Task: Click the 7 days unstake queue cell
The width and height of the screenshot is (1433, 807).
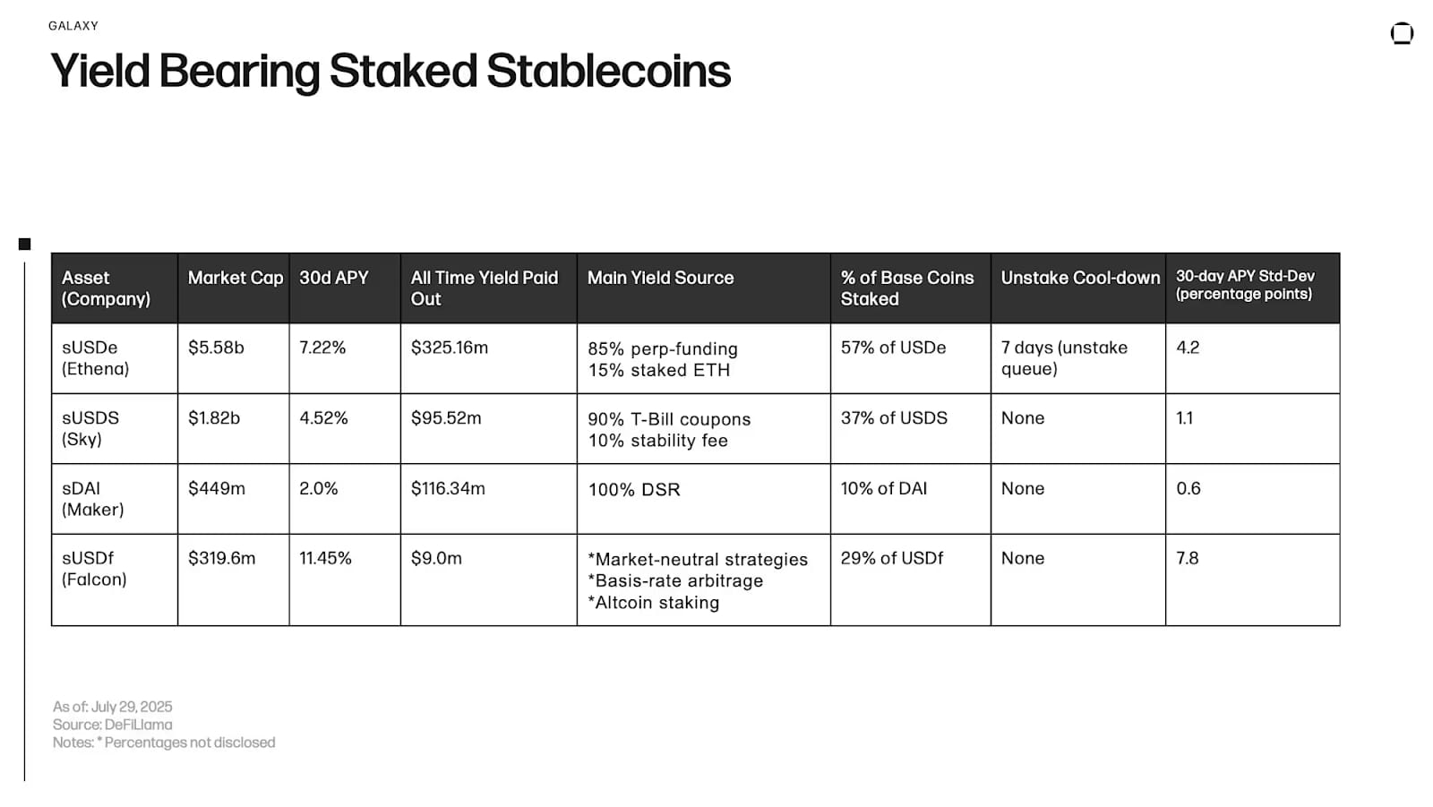Action: [x=1064, y=358]
